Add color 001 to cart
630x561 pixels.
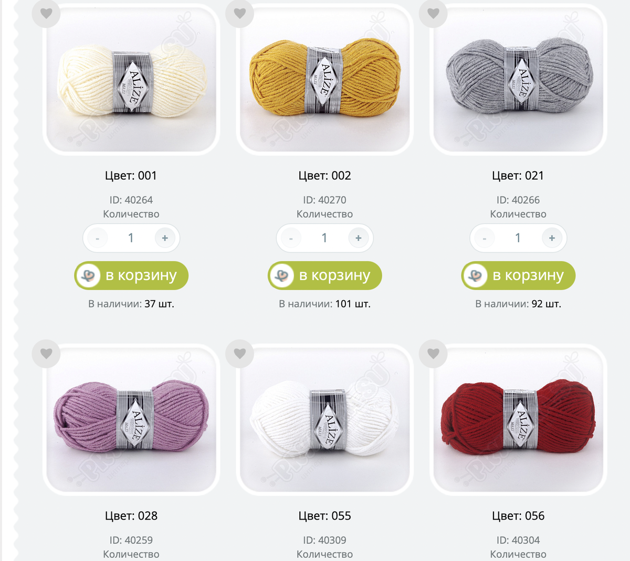coord(131,276)
